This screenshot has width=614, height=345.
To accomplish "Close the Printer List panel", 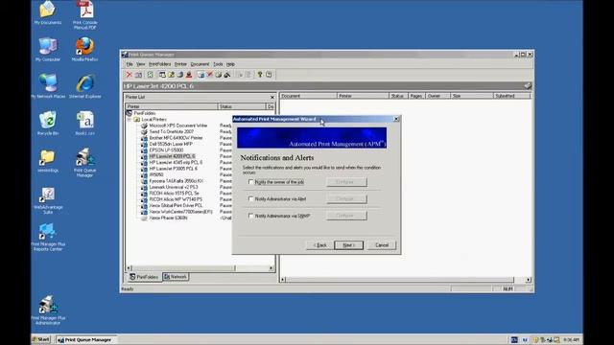I will (272, 97).
